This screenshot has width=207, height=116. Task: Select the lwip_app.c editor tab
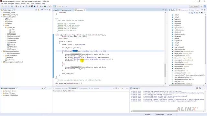tap(80, 10)
